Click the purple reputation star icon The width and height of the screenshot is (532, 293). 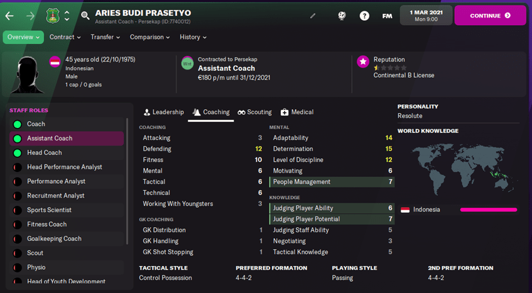coord(362,61)
